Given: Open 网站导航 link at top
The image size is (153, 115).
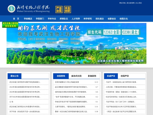Looking at the screenshot, I should pyautogui.click(x=122, y=3).
